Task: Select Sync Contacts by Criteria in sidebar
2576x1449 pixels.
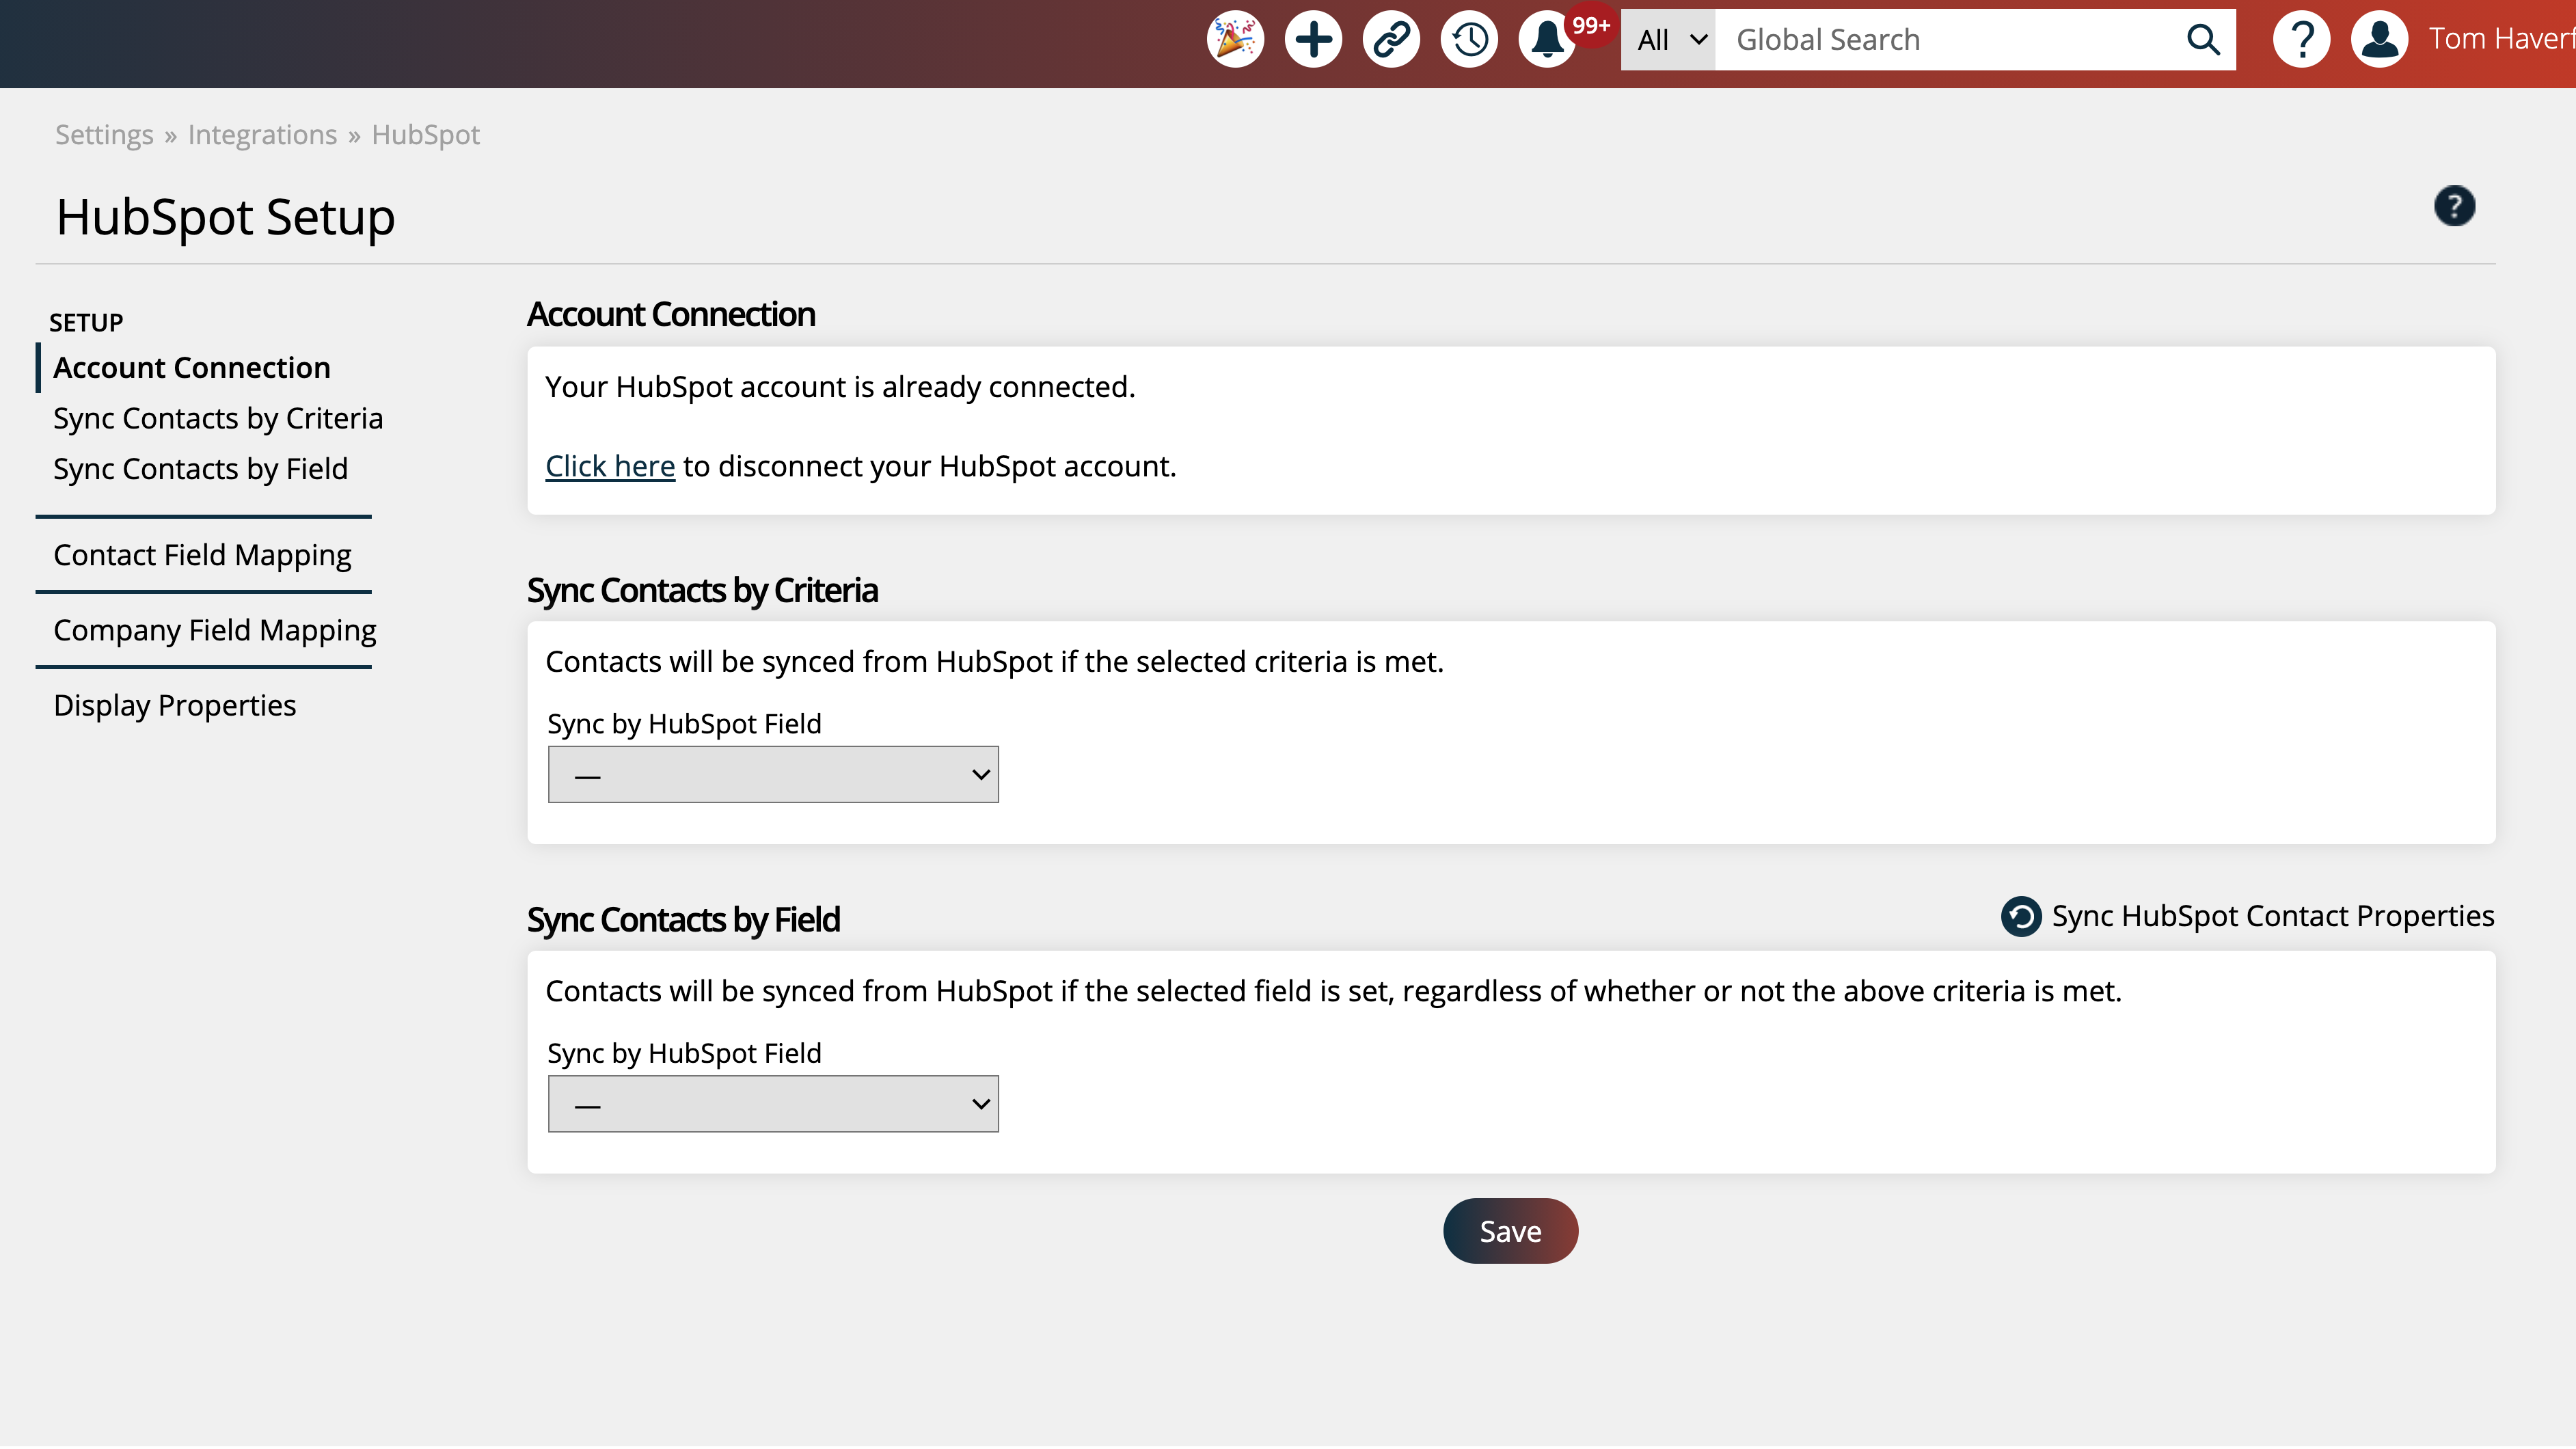Action: coord(217,418)
